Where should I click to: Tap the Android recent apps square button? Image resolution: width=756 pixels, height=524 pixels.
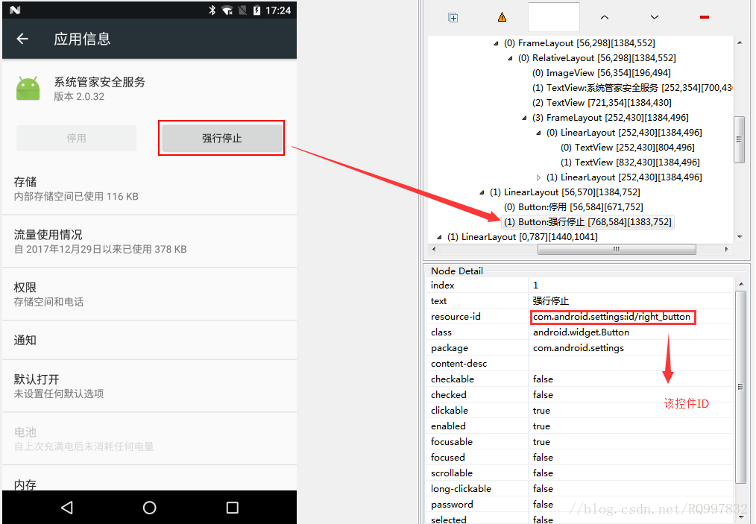point(233,507)
